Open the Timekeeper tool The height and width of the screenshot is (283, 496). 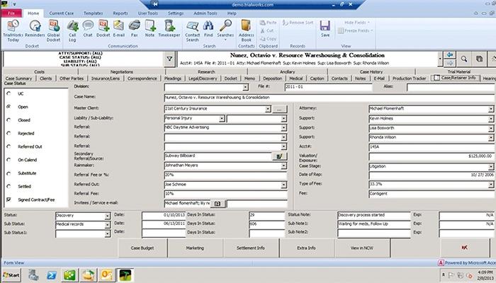(169, 29)
